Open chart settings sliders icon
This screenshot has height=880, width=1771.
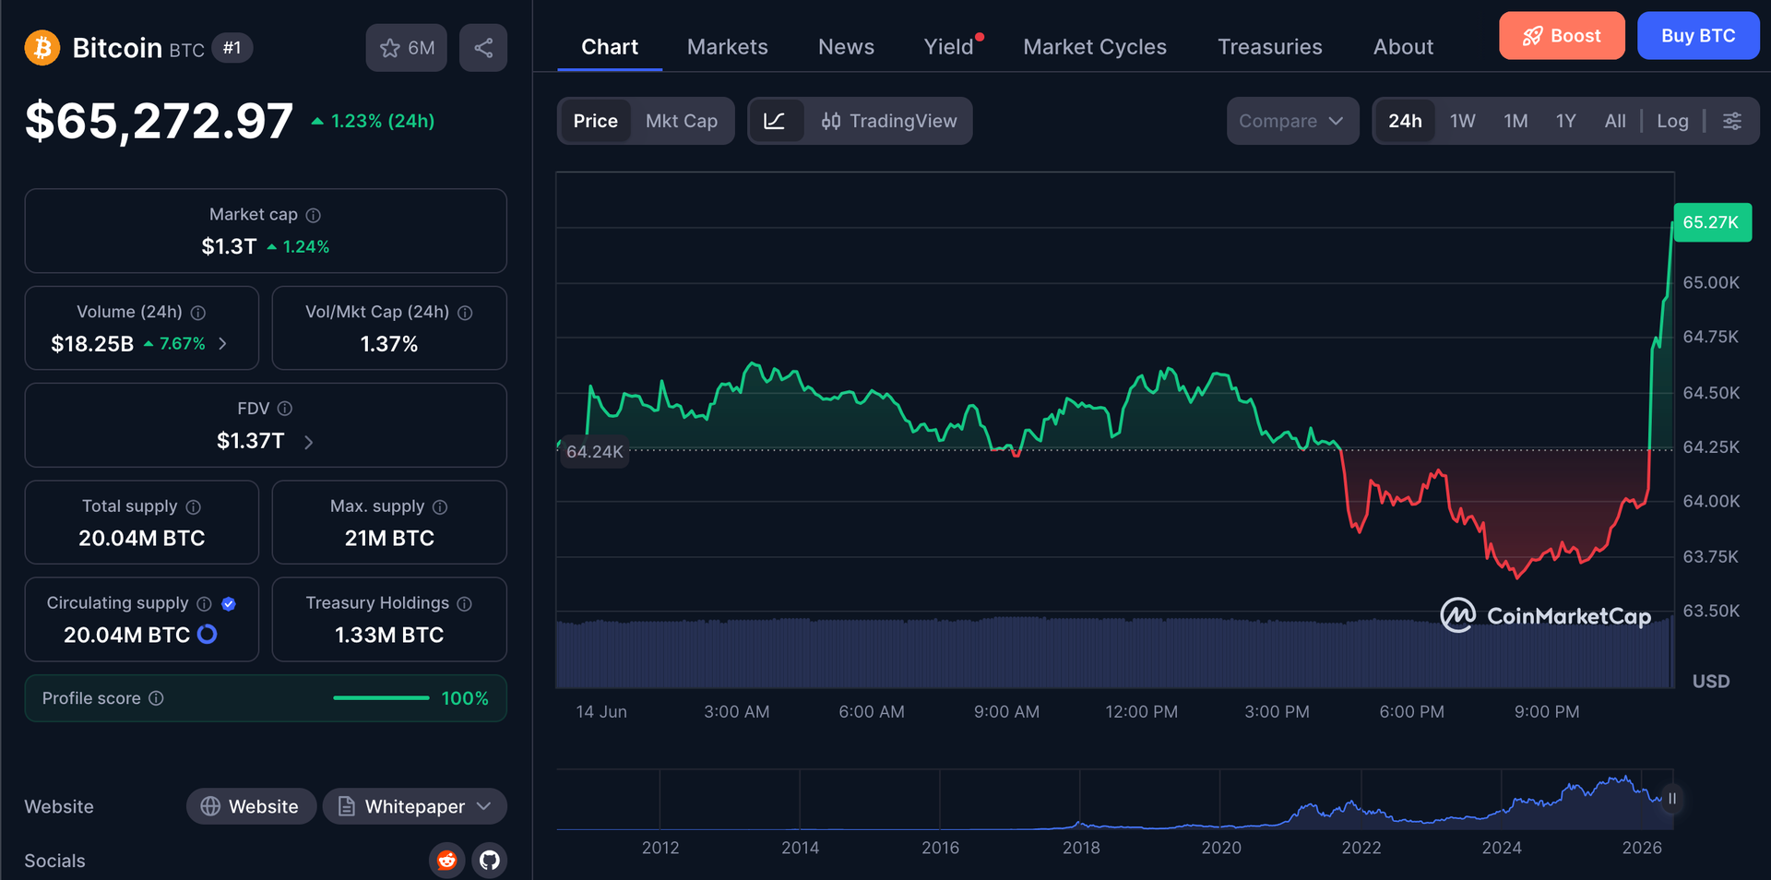[x=1732, y=121]
